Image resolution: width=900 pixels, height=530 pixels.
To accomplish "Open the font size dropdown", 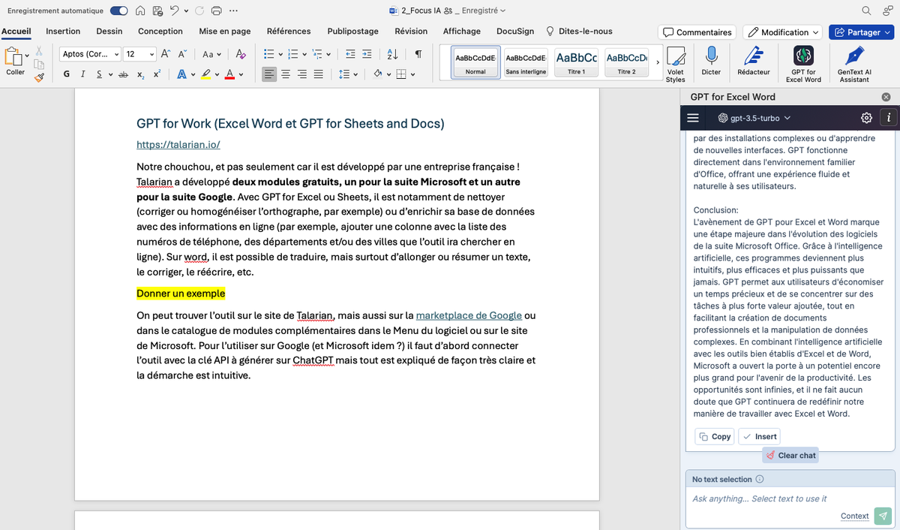I will click(x=152, y=54).
